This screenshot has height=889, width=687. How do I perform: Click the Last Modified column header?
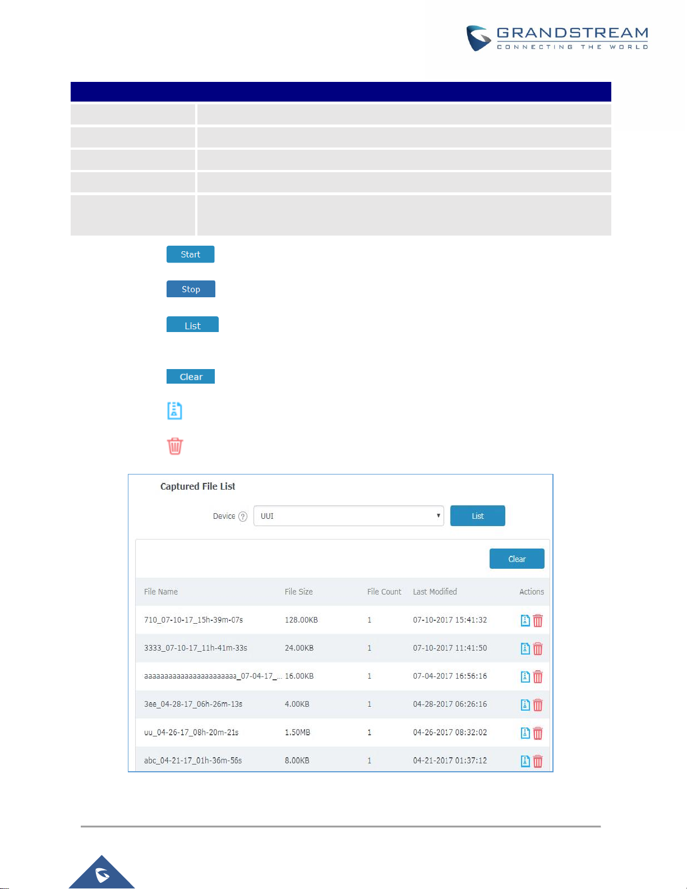coord(435,592)
